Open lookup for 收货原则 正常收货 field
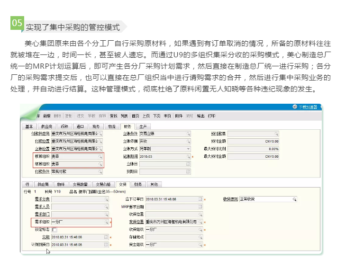 tap(294, 199)
